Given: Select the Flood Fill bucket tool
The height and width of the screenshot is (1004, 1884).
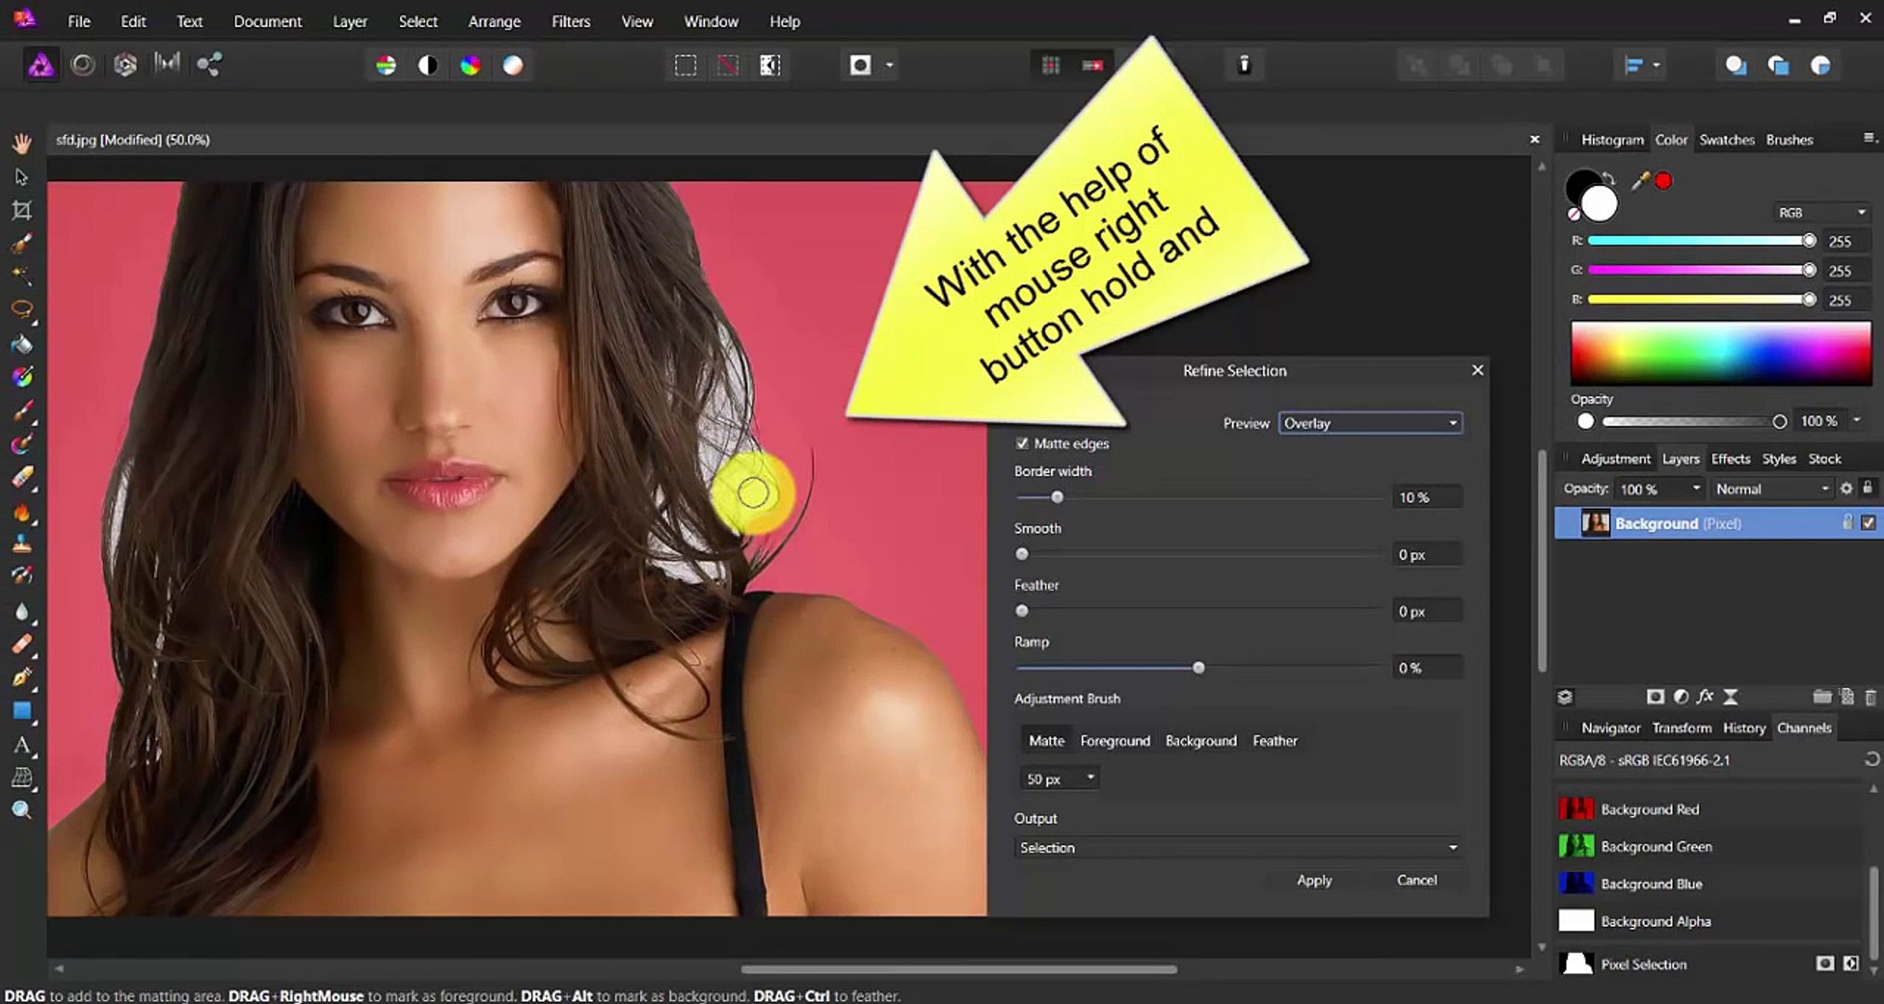Looking at the screenshot, I should (21, 344).
